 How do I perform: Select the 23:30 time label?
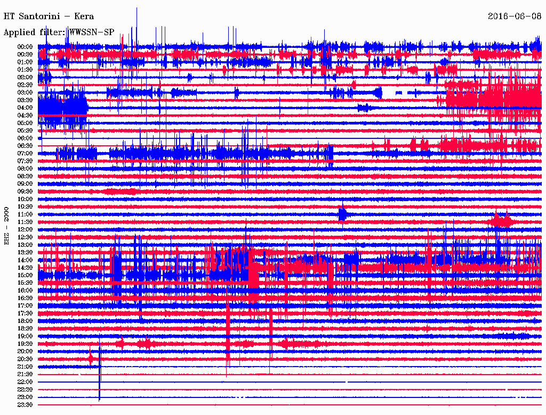[25, 404]
